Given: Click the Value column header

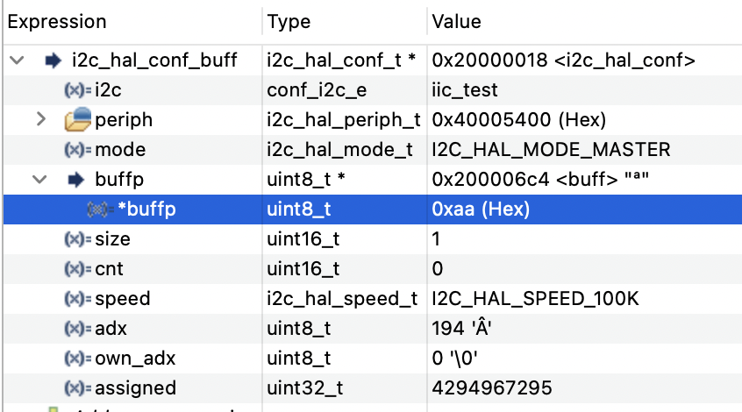Looking at the screenshot, I should [x=456, y=22].
